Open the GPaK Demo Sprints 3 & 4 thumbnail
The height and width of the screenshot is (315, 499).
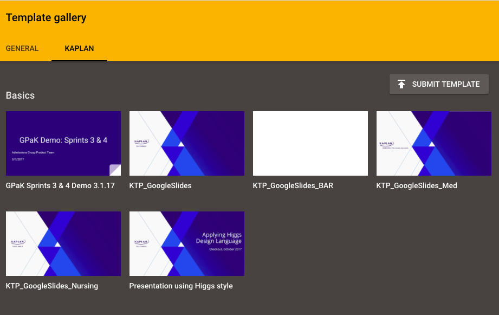click(x=63, y=143)
